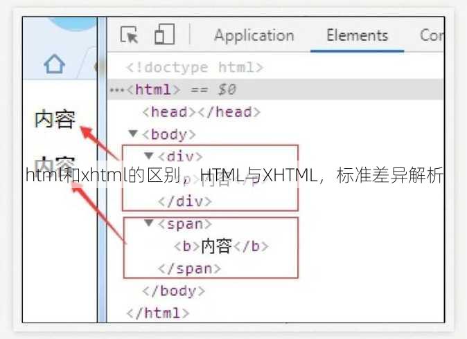Collapse the span node triangle
The width and height of the screenshot is (467, 339).
pos(148,223)
